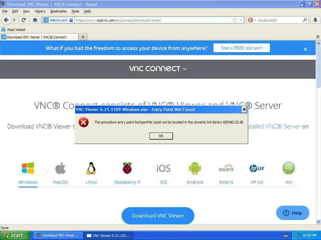The height and width of the screenshot is (240, 321).
Task: Dismiss the blue promo banner
Action: coord(305,49)
